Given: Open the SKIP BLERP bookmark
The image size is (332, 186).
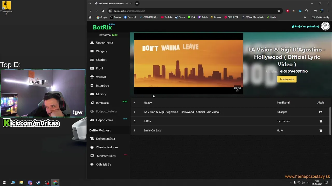Looking at the screenshot, I should pyautogui.click(x=231, y=17).
